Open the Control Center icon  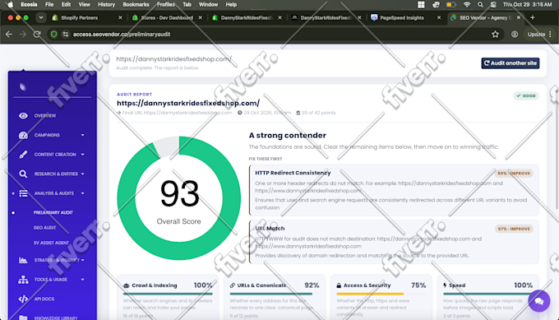[493, 5]
